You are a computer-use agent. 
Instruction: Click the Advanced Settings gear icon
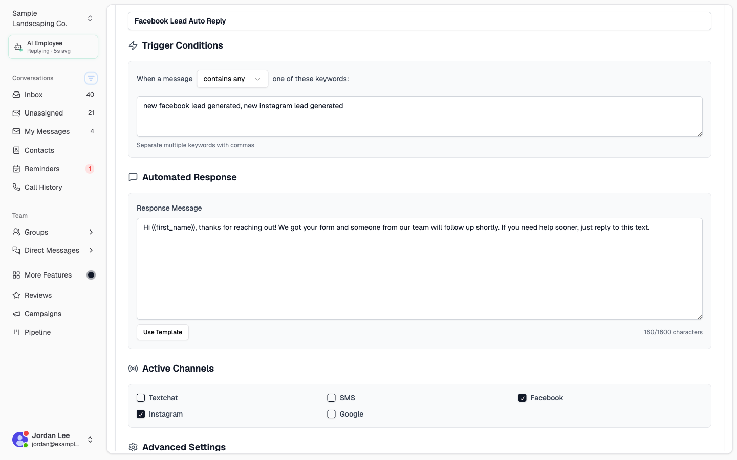133,447
